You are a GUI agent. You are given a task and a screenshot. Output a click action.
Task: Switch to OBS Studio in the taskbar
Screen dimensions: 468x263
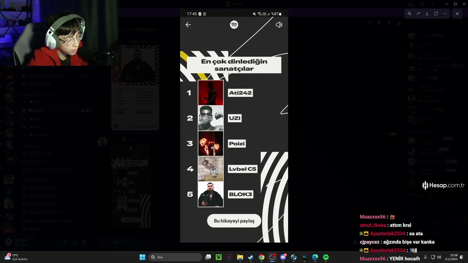point(272,257)
